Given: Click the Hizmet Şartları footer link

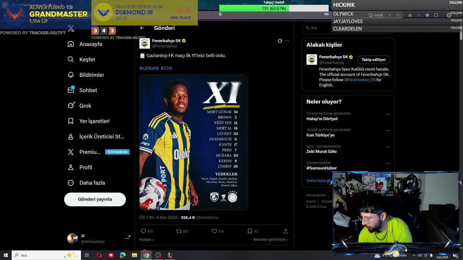Looking at the screenshot, I should [316, 195].
